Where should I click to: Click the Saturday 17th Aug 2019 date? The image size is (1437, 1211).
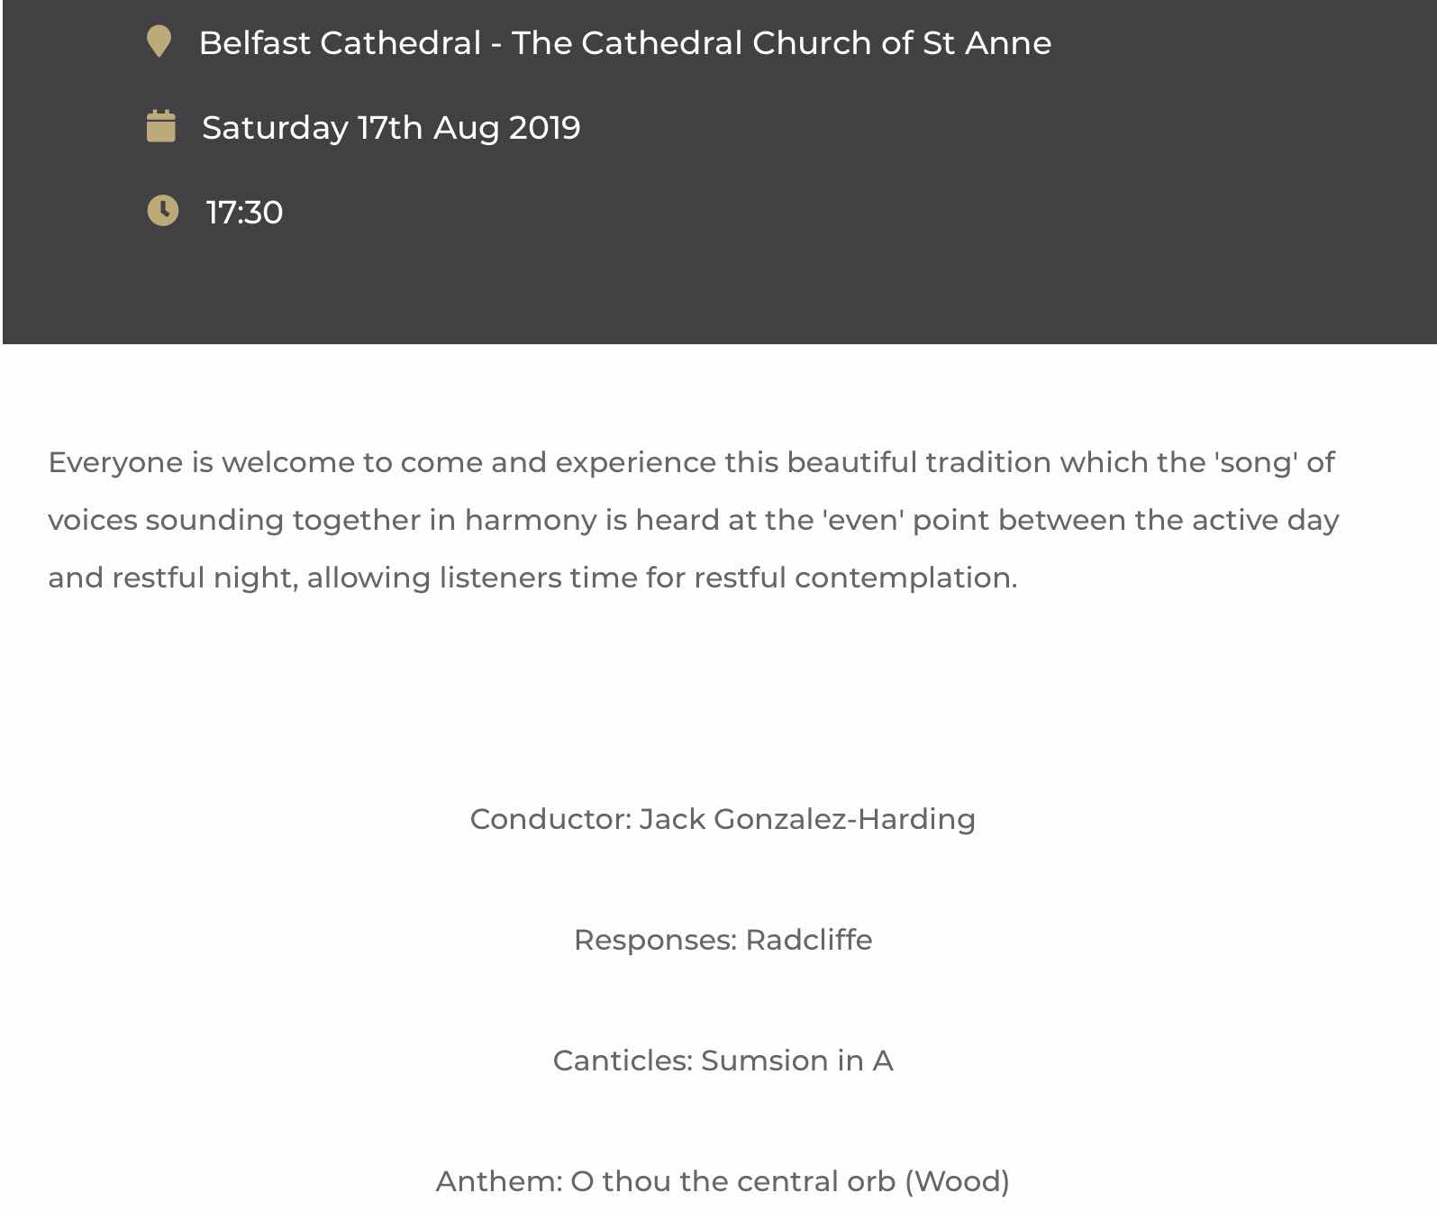click(391, 128)
